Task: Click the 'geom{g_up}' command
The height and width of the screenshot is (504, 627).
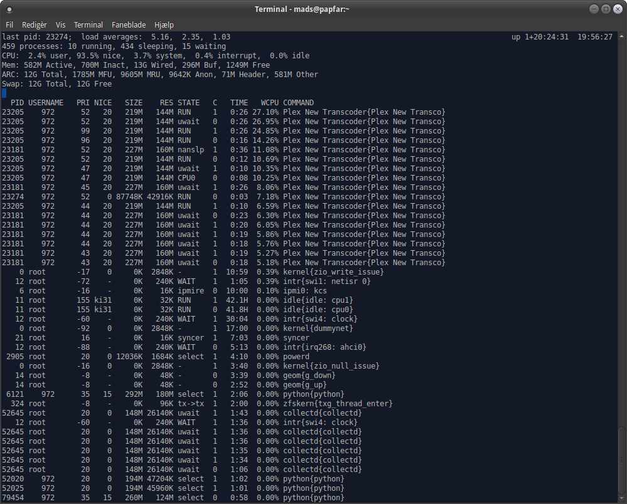Action: pyautogui.click(x=305, y=385)
